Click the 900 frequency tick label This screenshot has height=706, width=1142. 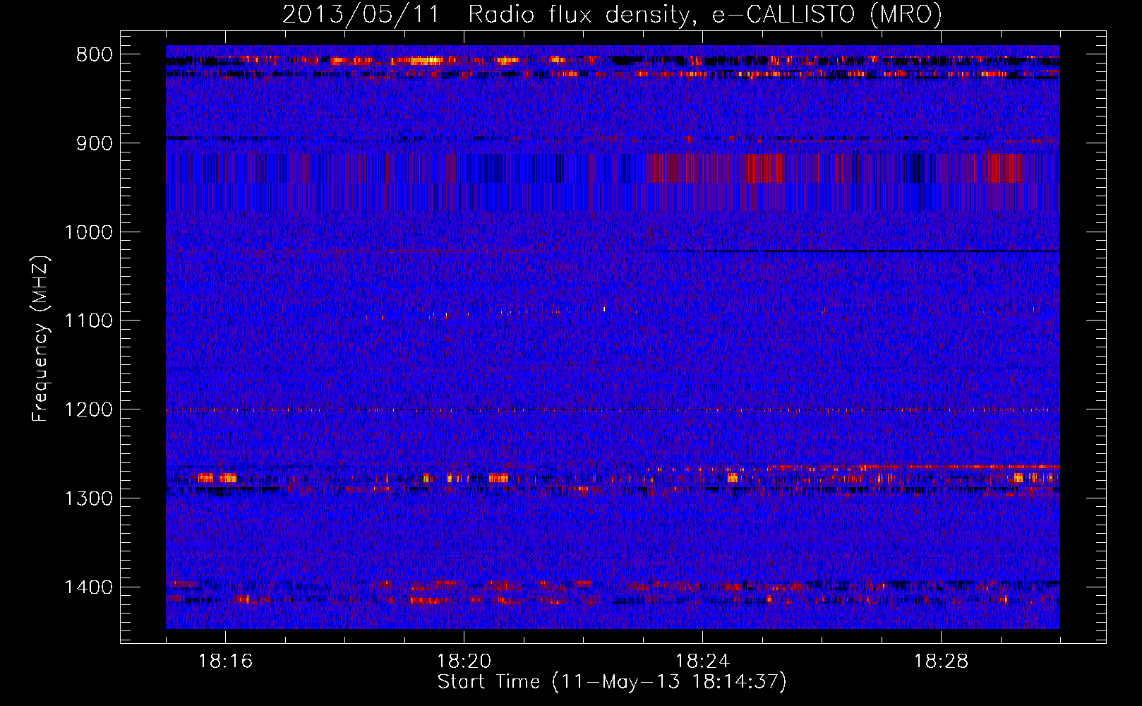[95, 143]
